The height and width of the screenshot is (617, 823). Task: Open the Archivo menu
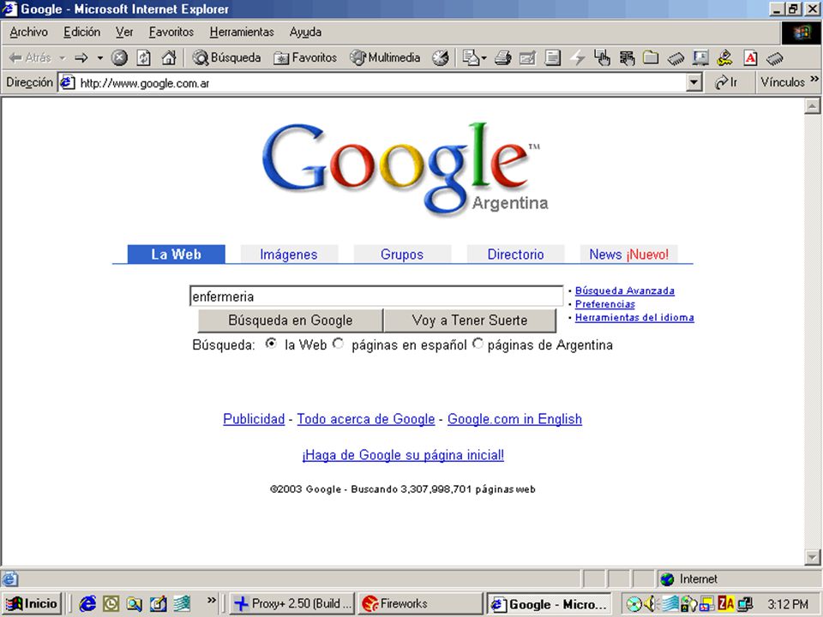click(x=28, y=32)
